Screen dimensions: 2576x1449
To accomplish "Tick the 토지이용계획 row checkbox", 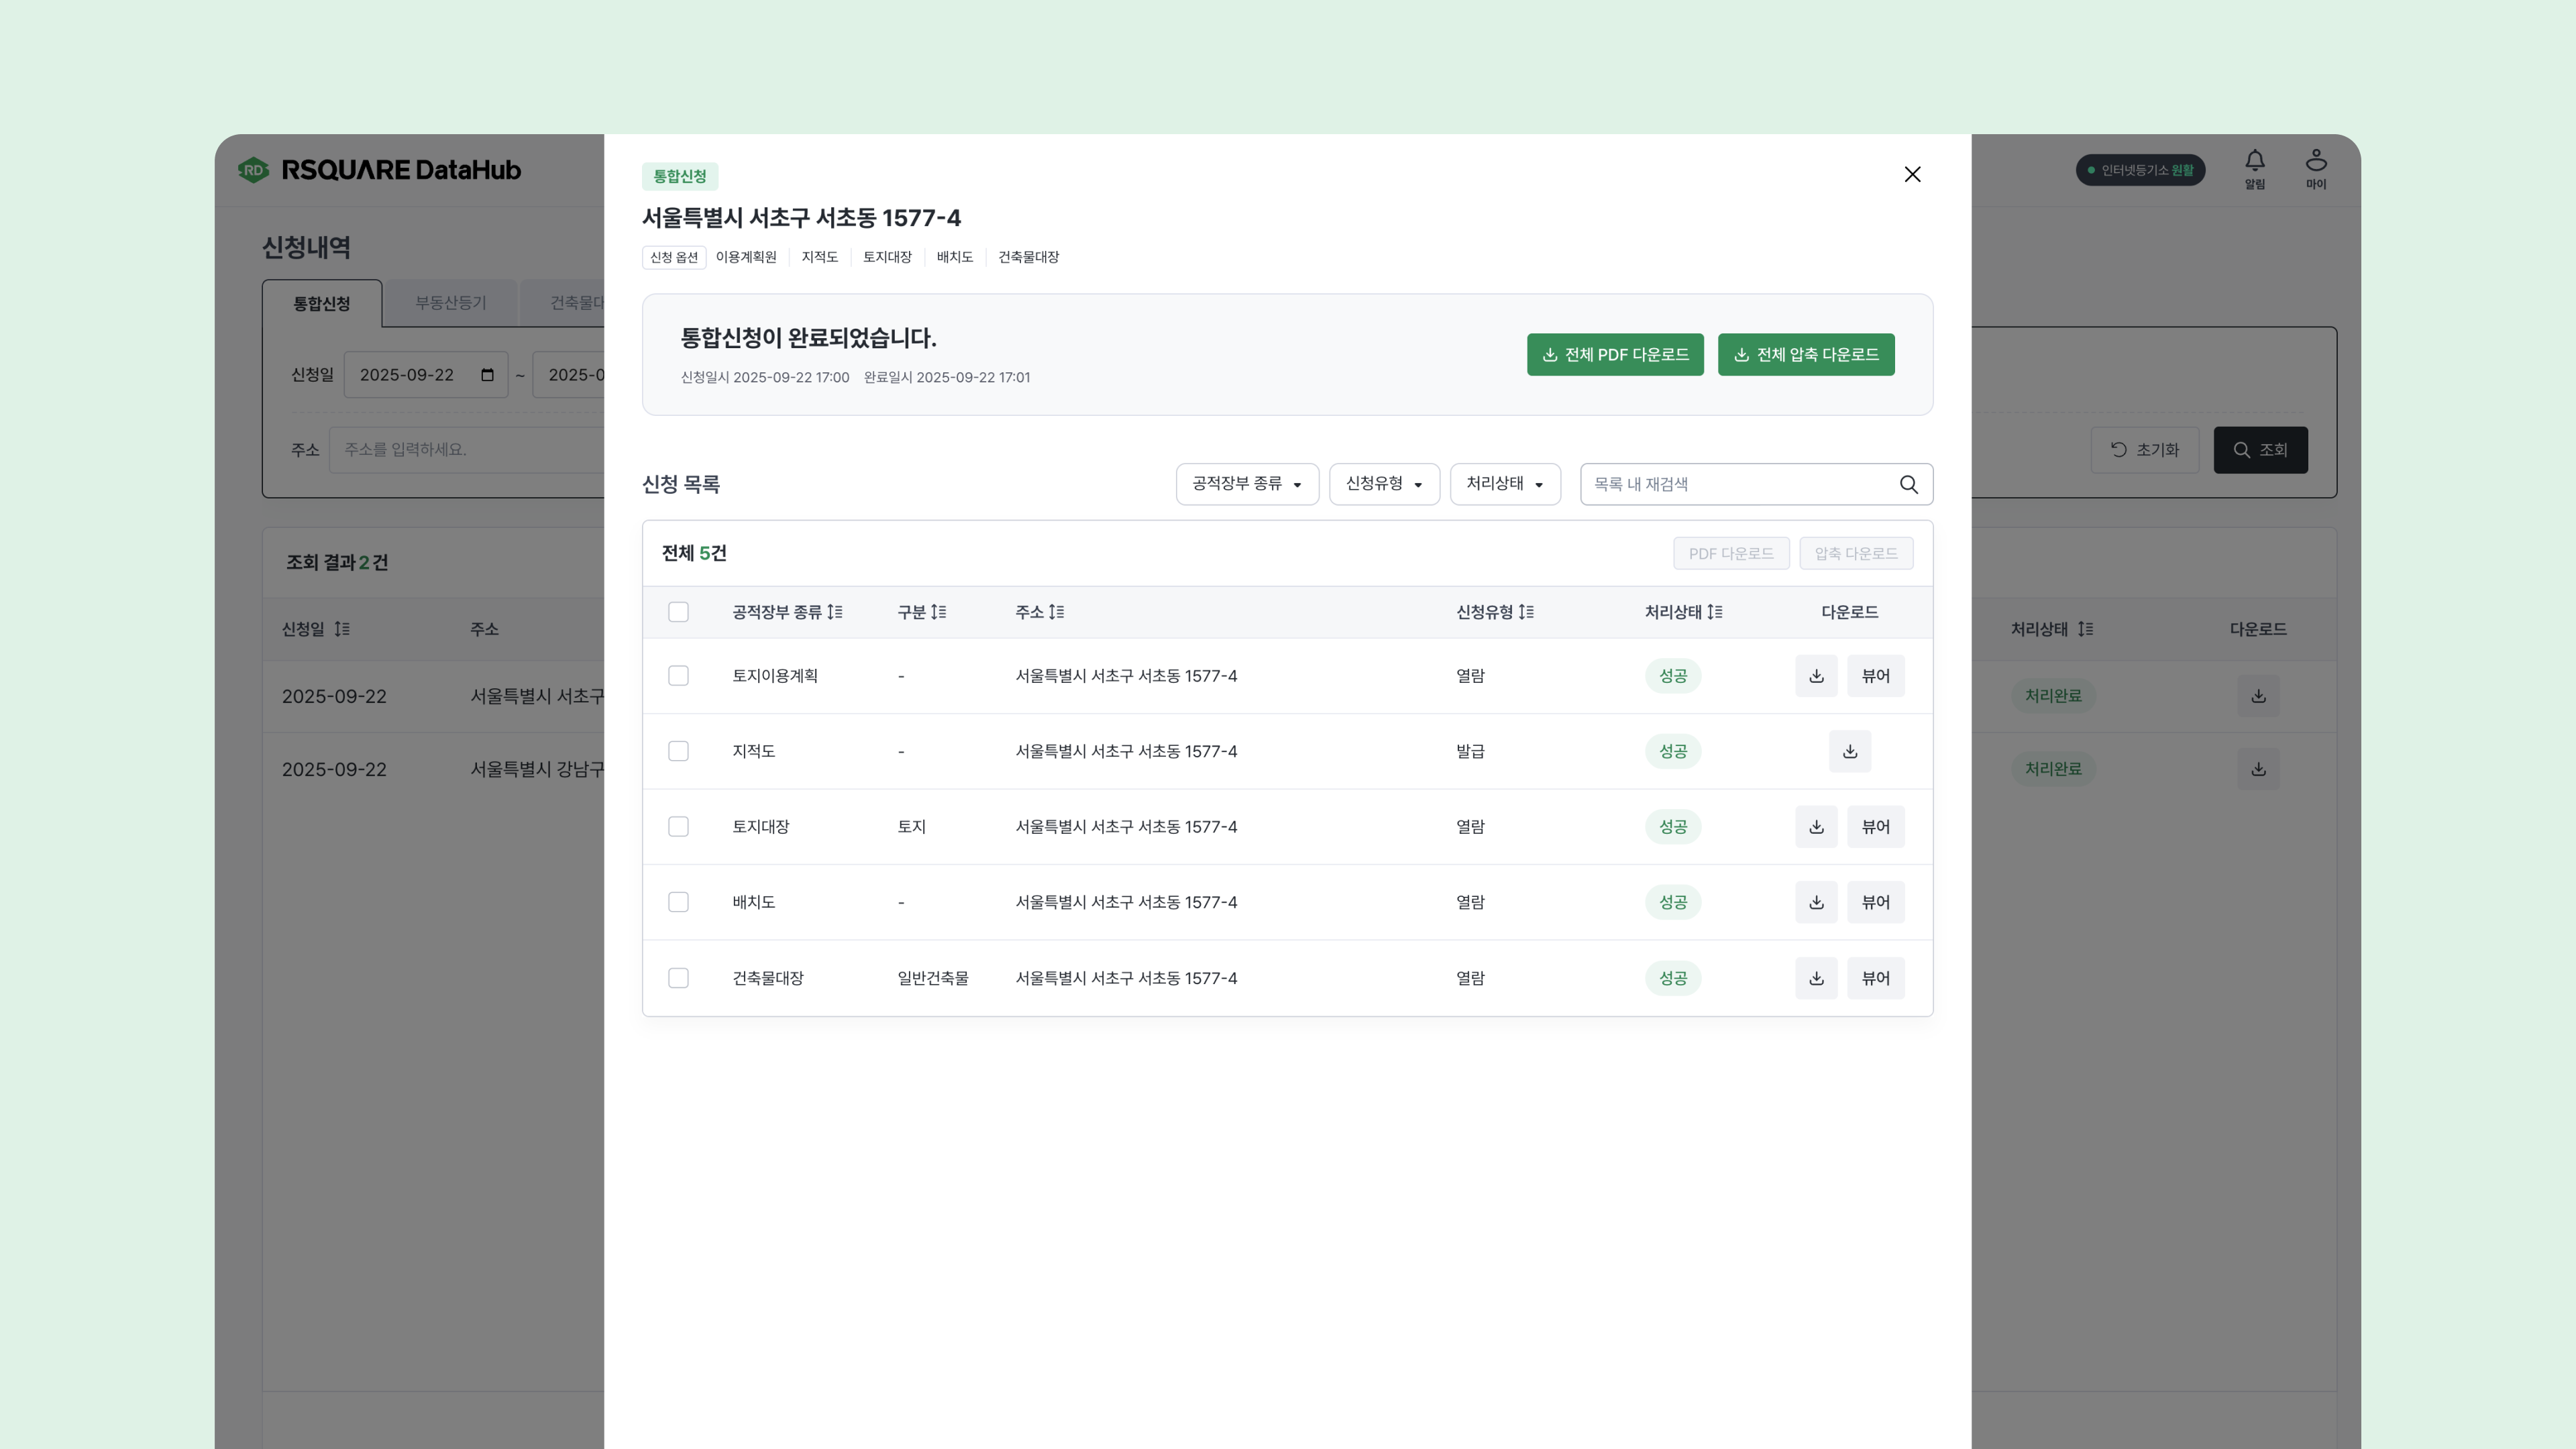I will (x=678, y=676).
